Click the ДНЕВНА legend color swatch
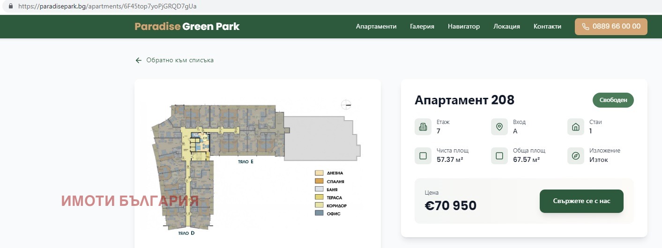The image size is (662, 248). click(319, 173)
